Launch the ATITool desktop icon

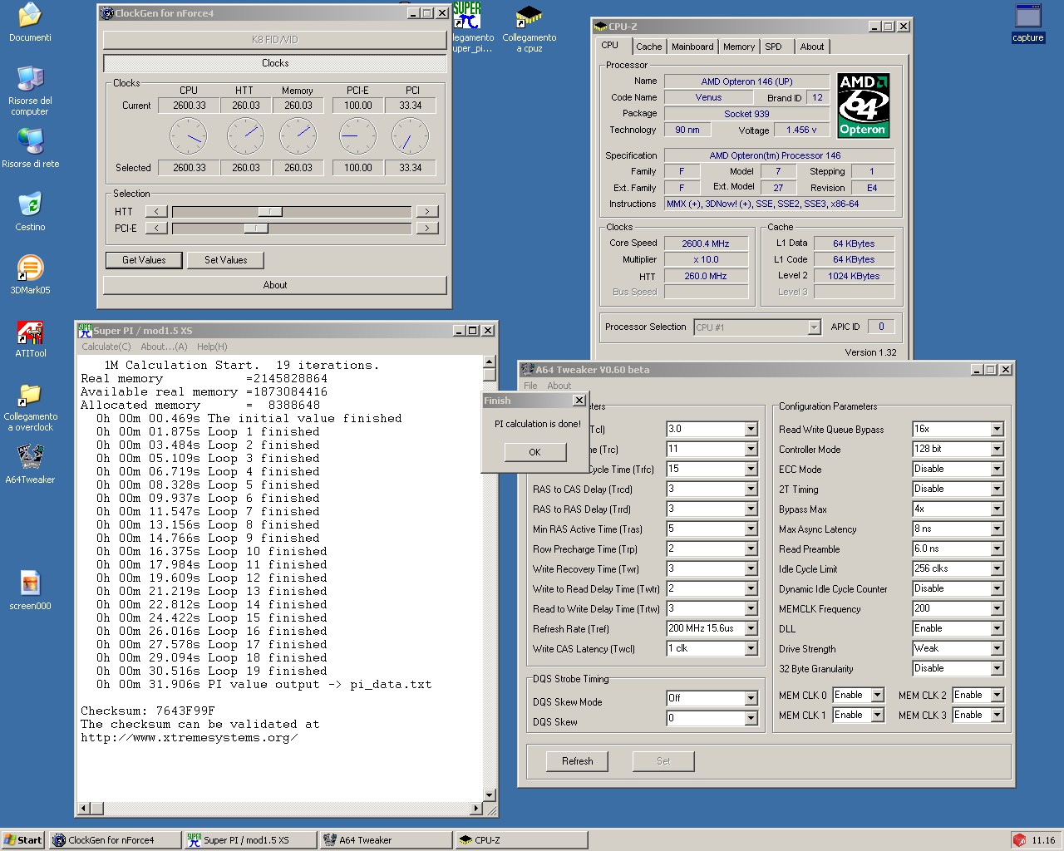point(30,337)
